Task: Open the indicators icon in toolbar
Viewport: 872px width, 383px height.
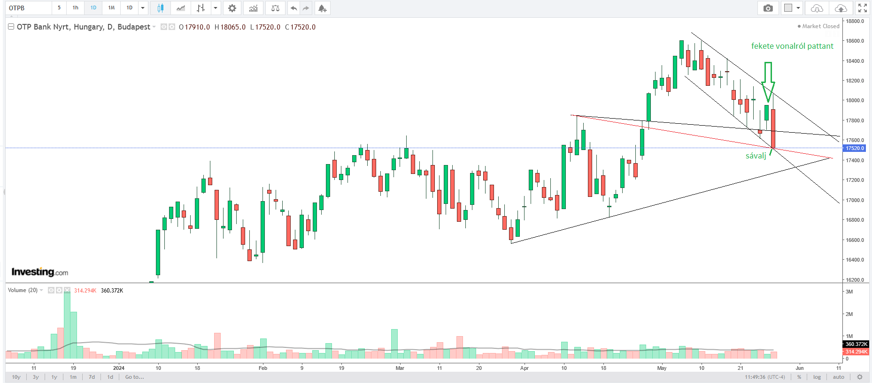Action: [x=253, y=8]
